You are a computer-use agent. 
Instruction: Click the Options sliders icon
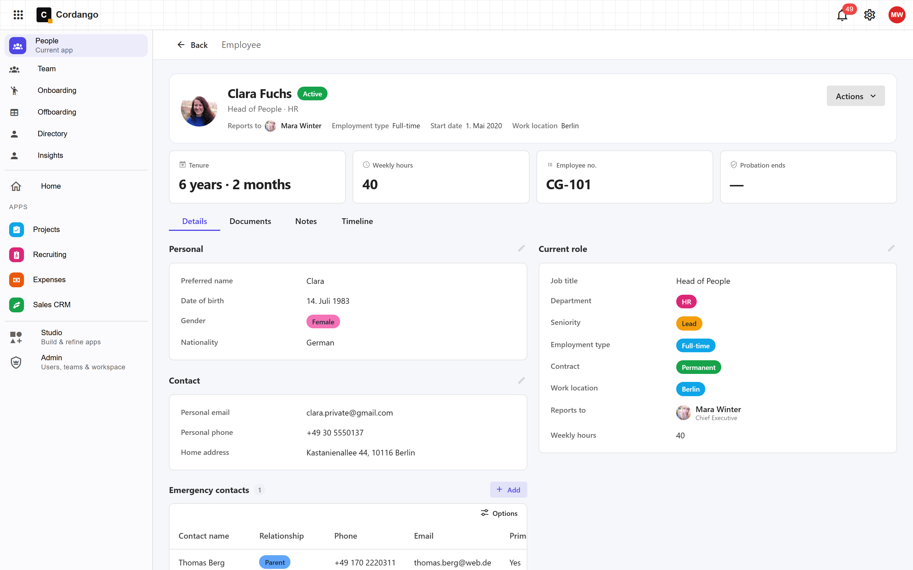pyautogui.click(x=484, y=513)
